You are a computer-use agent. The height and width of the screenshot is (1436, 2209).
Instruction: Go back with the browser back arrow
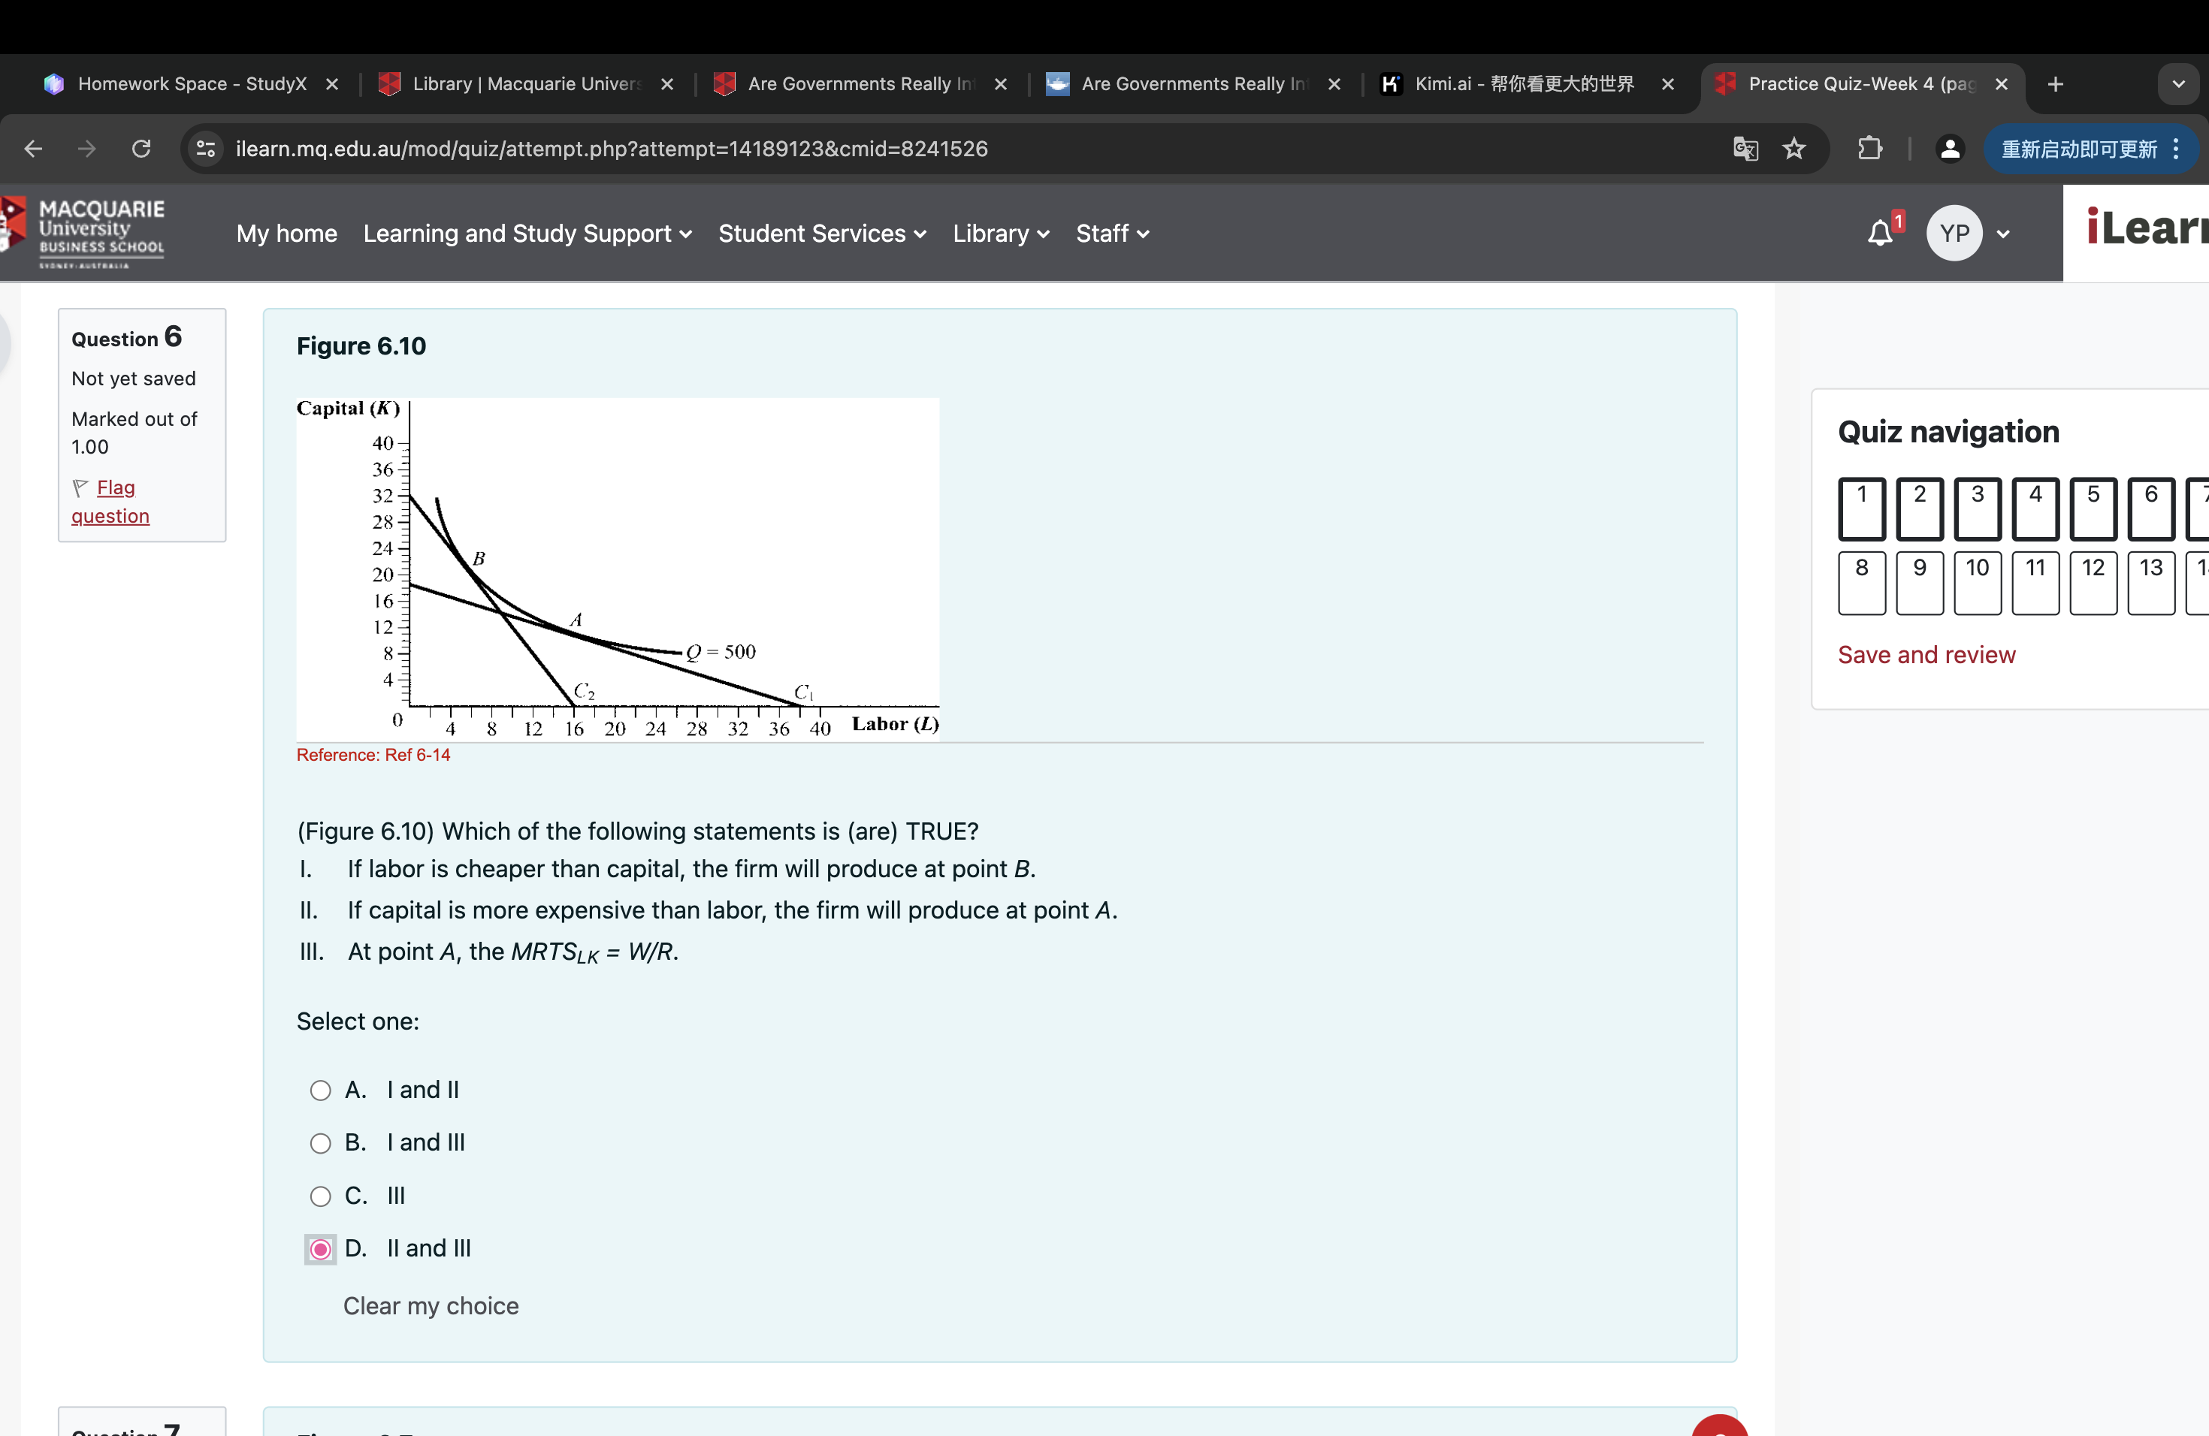(33, 149)
